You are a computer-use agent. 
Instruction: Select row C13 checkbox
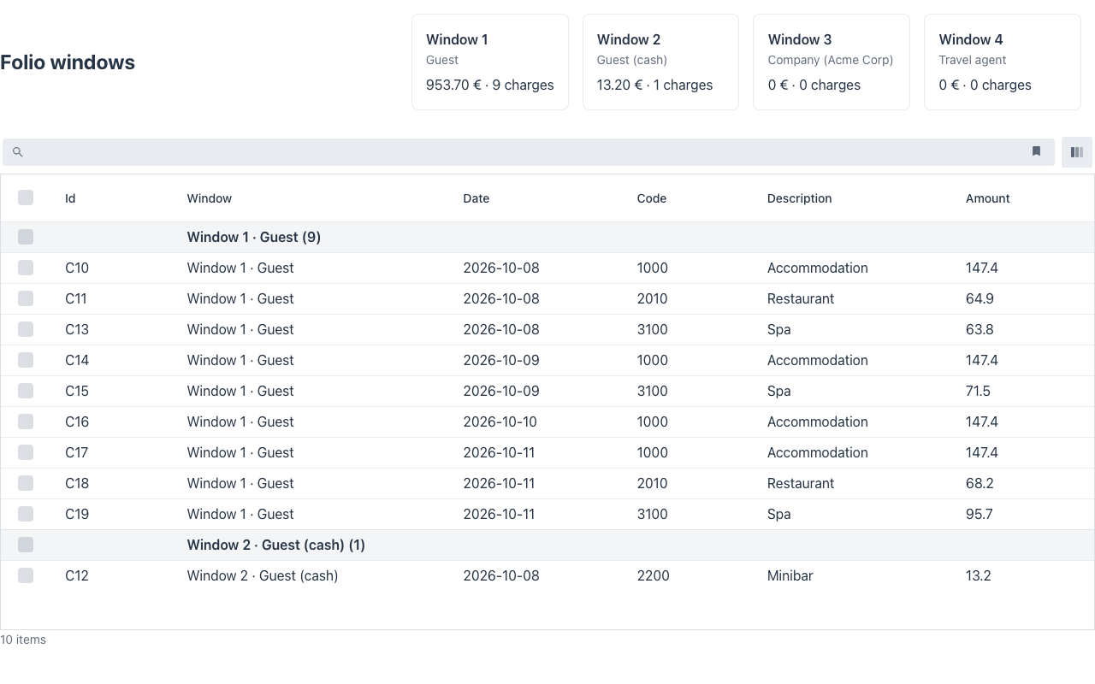pyautogui.click(x=26, y=329)
